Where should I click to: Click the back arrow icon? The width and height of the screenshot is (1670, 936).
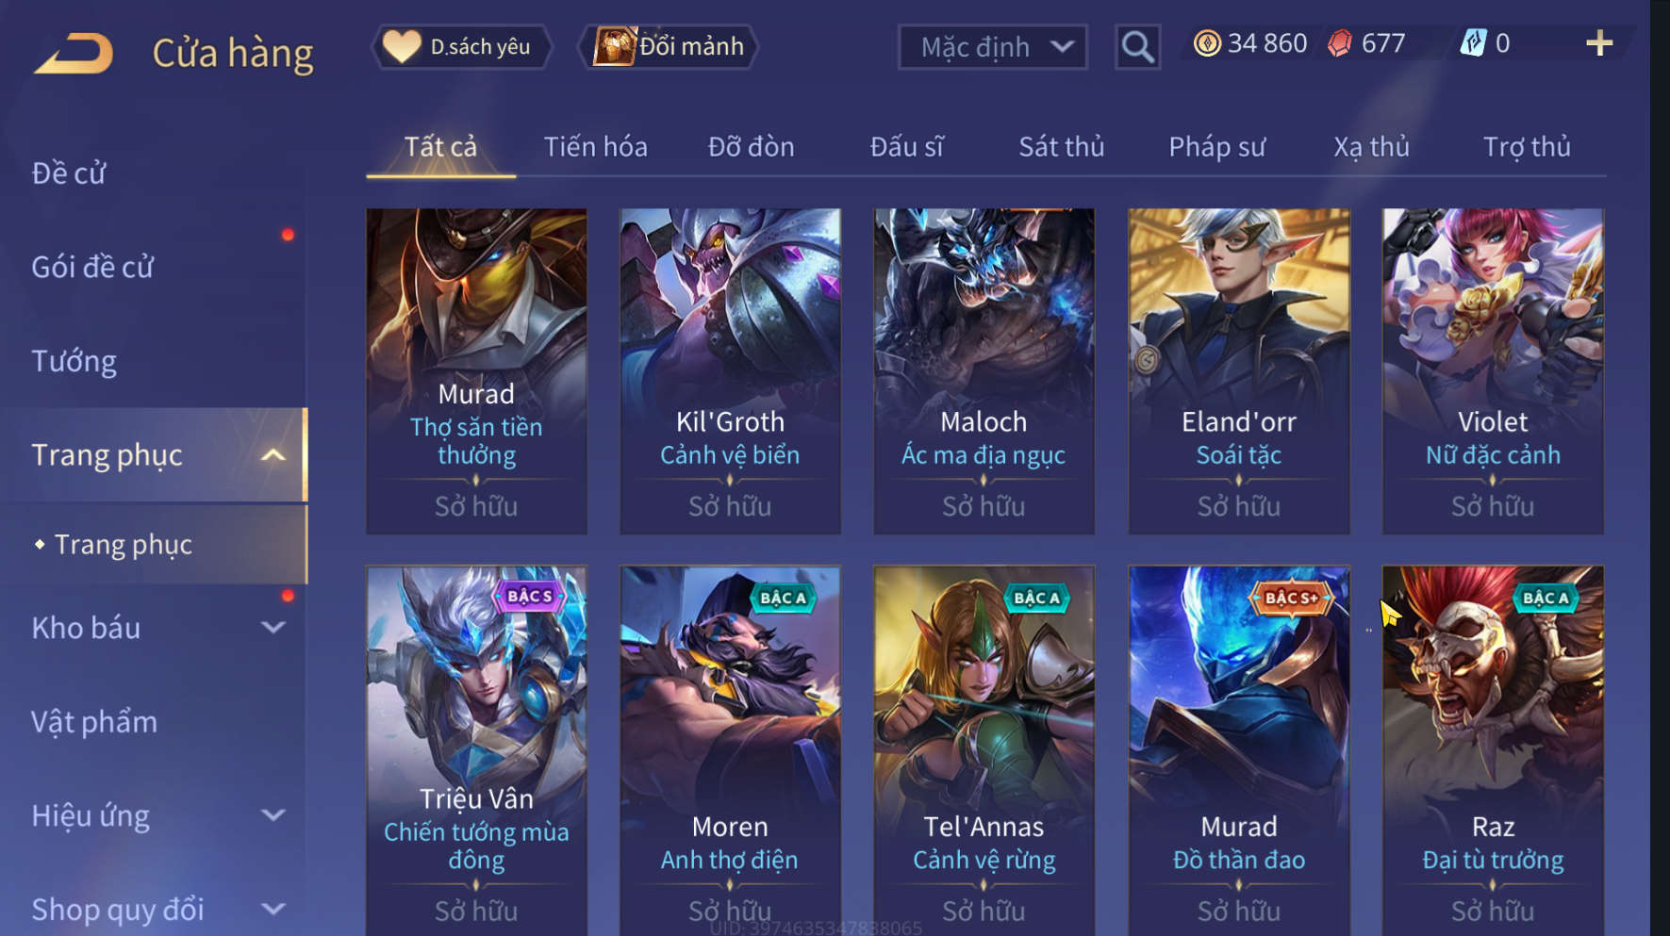click(74, 53)
